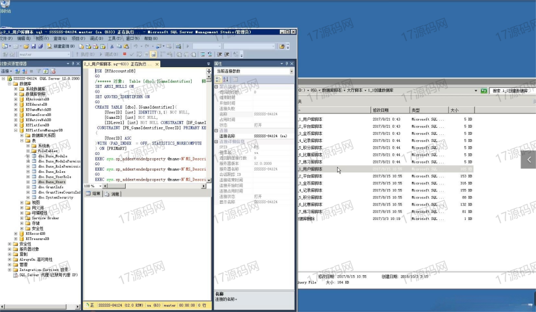Select the file row sized 316 KB
This screenshot has width=536, height=312.
(x=387, y=183)
